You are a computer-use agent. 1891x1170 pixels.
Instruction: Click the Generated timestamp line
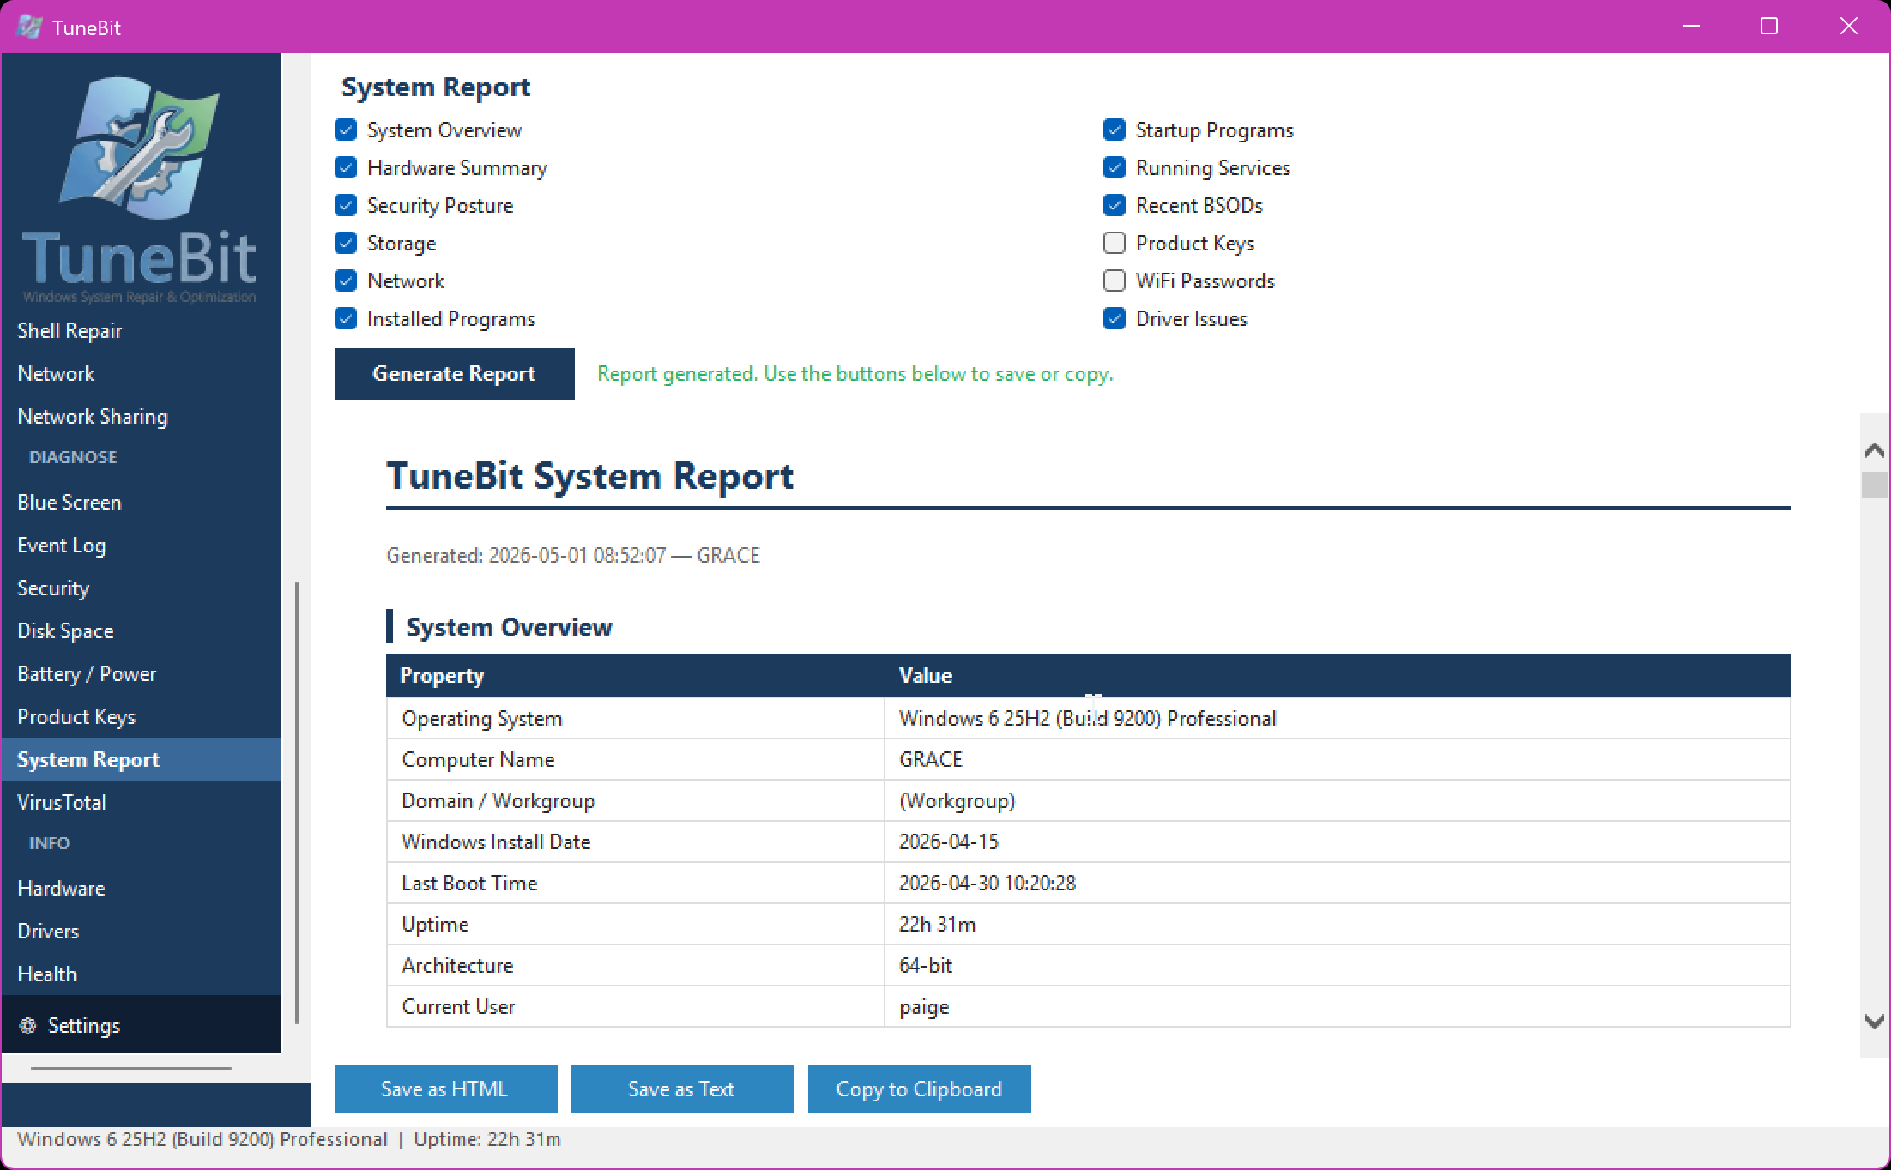coord(573,555)
